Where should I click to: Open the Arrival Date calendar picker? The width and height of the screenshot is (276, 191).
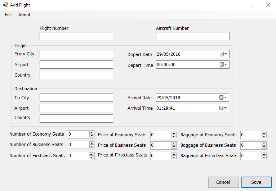click(223, 98)
